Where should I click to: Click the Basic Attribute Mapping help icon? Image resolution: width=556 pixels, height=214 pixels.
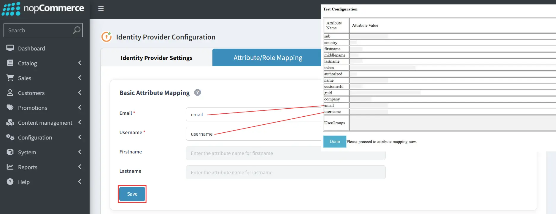198,93
